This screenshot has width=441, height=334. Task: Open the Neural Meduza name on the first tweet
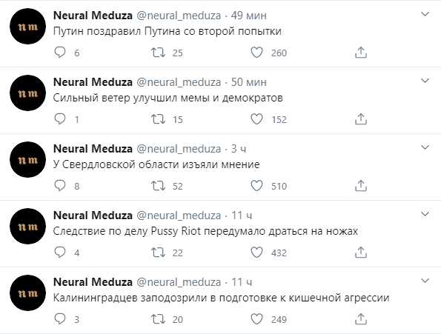coord(93,16)
